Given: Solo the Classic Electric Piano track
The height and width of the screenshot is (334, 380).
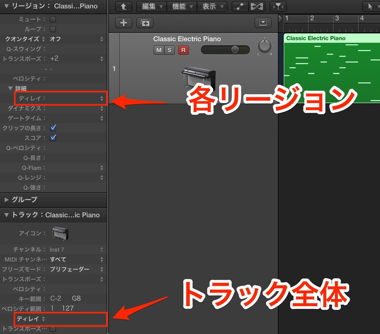Looking at the screenshot, I should coord(169,50).
